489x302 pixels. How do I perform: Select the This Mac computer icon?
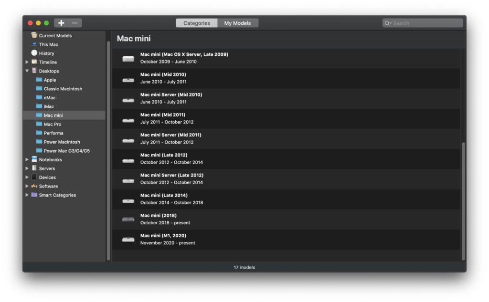click(x=34, y=44)
